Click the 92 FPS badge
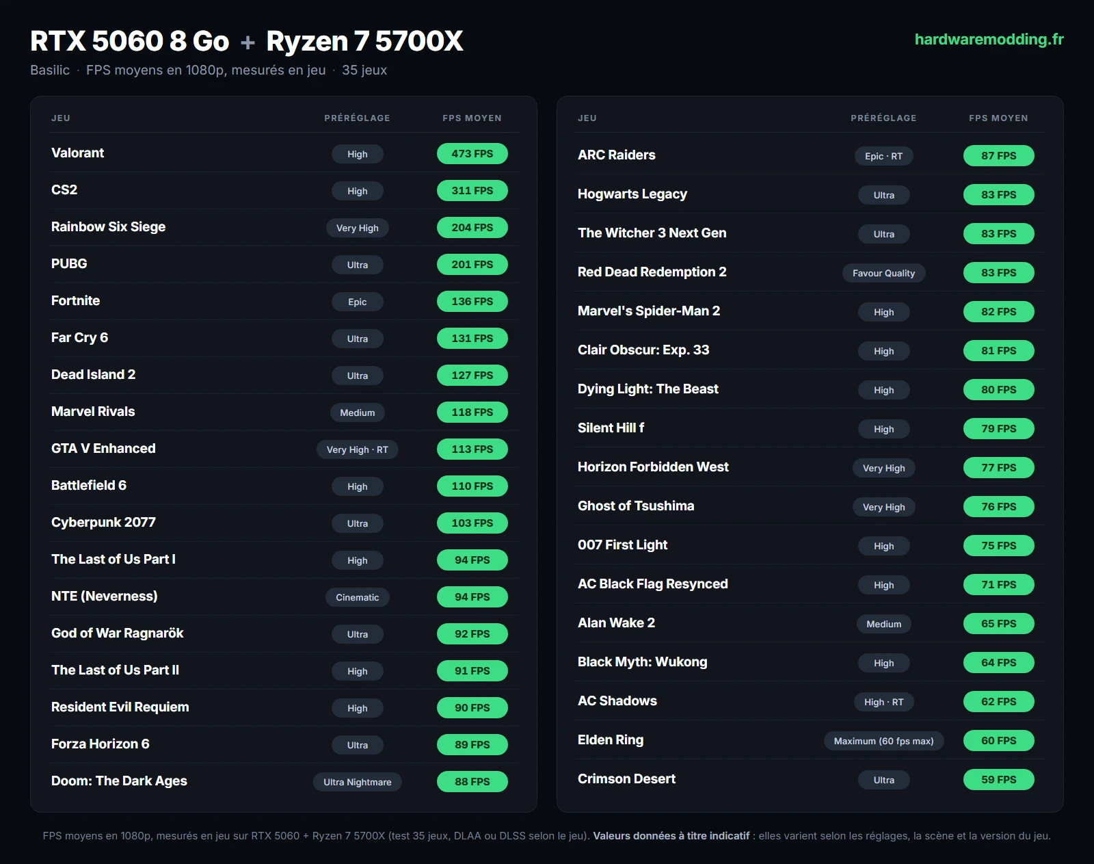1094x864 pixels. click(472, 634)
